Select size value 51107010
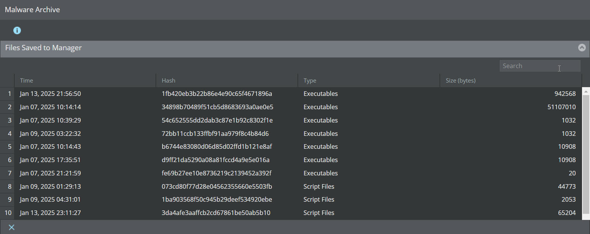The image size is (590, 234). tap(562, 107)
